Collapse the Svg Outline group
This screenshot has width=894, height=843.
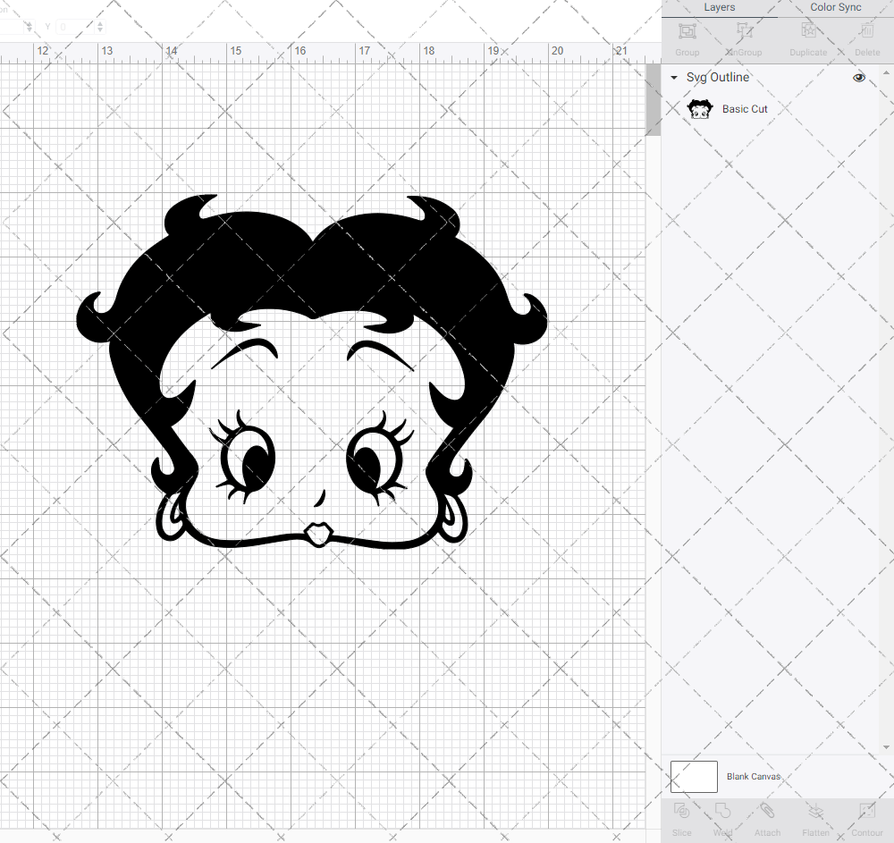[x=673, y=78]
